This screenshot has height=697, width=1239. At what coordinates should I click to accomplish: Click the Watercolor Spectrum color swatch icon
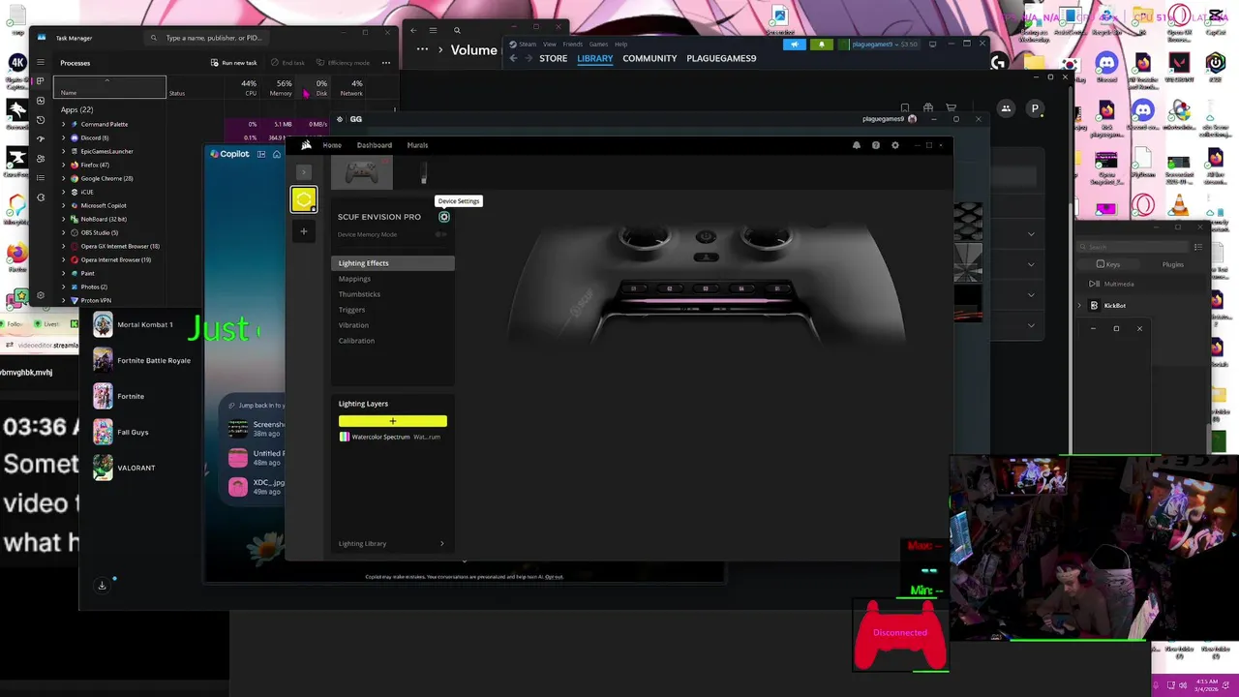coord(344,437)
